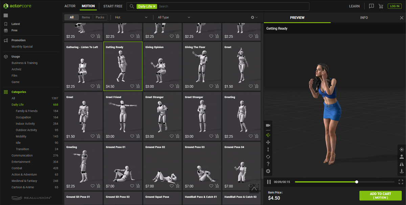Viewport: 406px width, 205px height.
Task: Reset the preview view with refresh icon
Action: (x=268, y=157)
